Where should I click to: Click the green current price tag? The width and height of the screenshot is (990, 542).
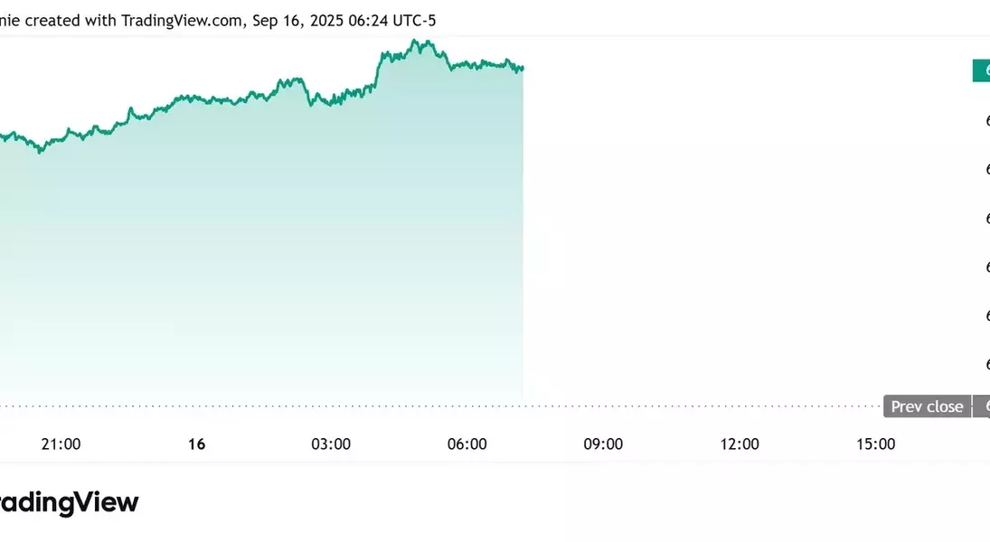pos(981,70)
